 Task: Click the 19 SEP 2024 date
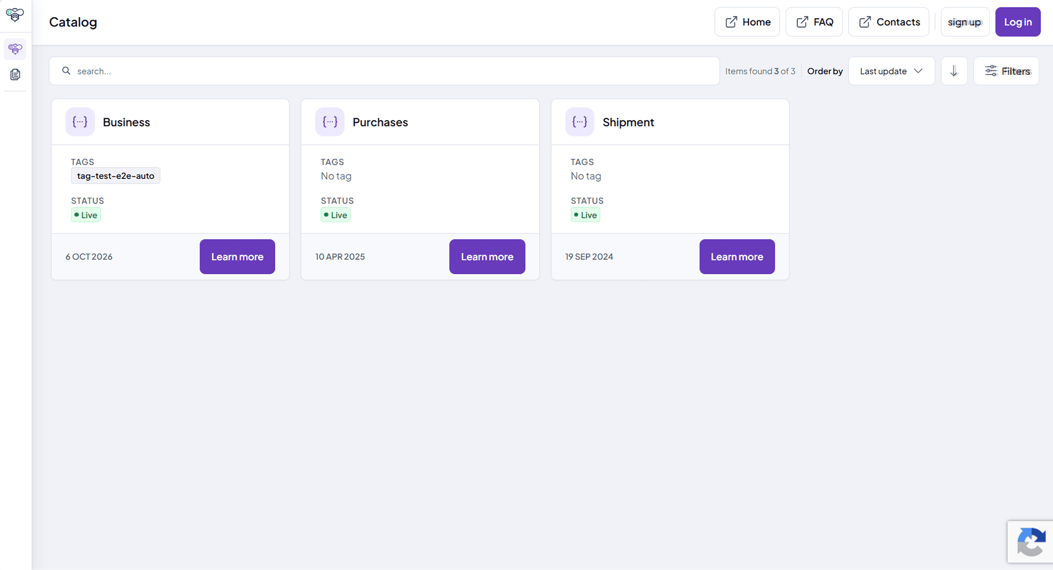point(589,257)
